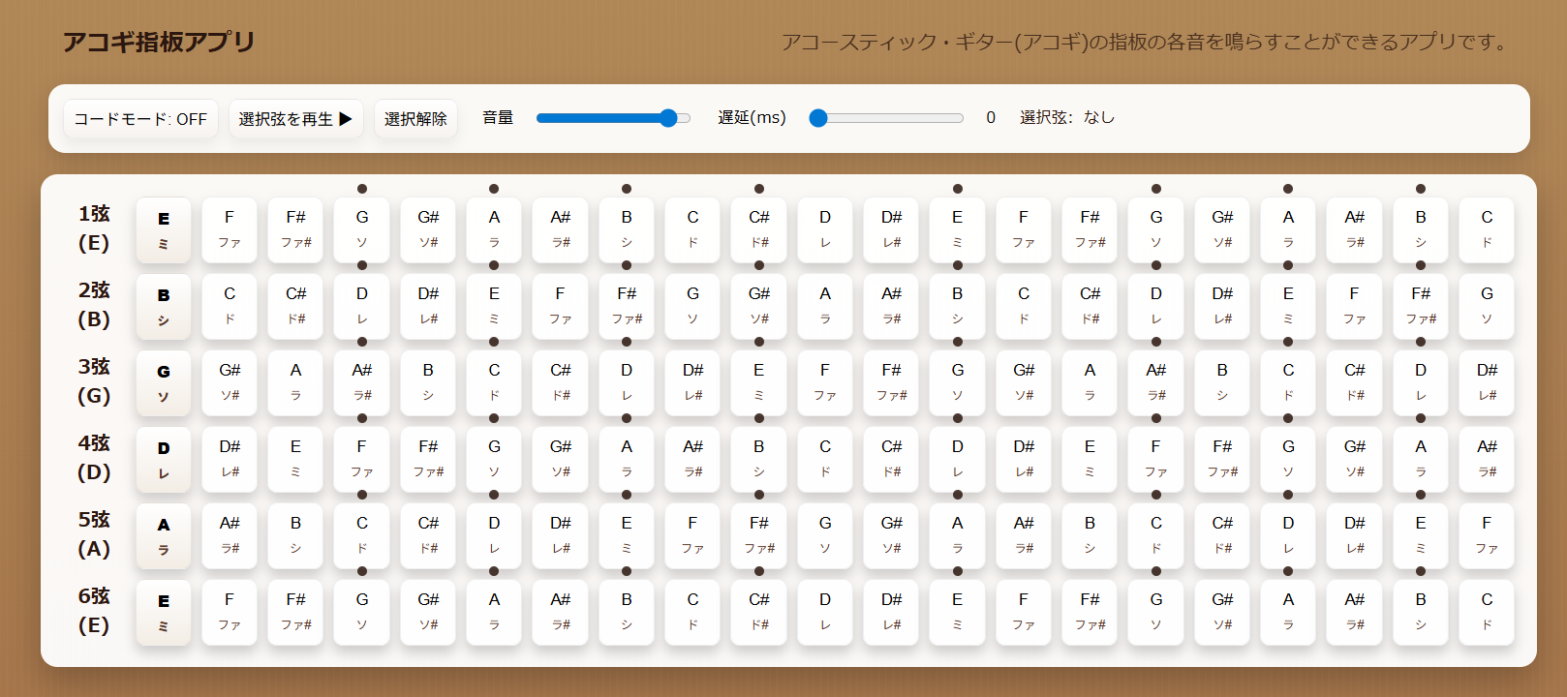Viewport: 1567px width, 697px height.
Task: Play last fret D# on 3弦
Action: 1487,383
